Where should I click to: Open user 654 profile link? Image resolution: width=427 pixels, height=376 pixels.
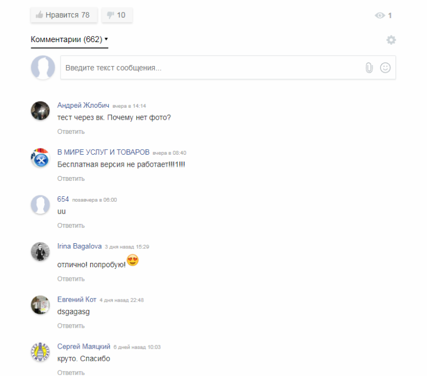click(63, 199)
